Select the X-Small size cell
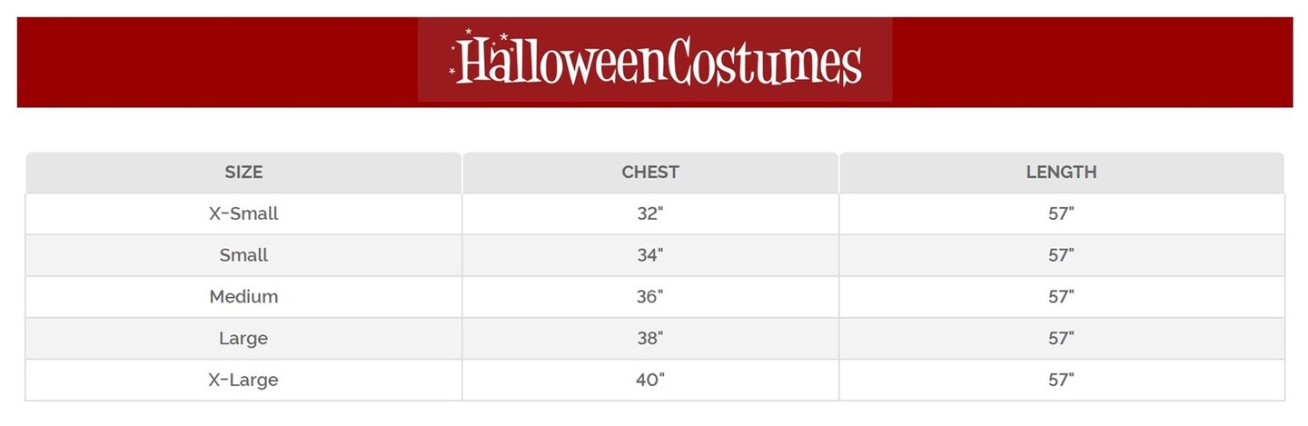 (243, 214)
